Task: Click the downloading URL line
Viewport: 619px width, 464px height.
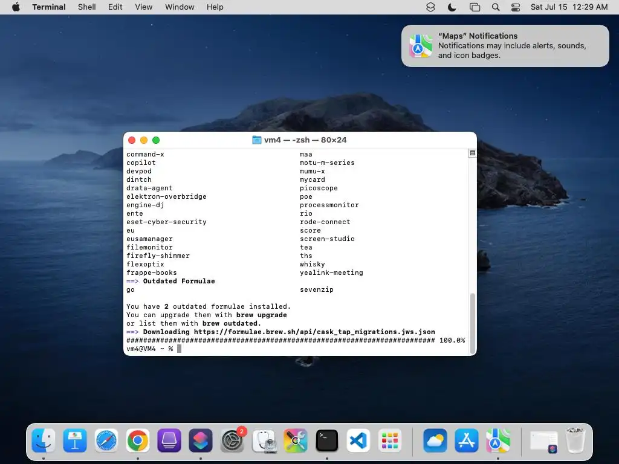Action: tap(280, 332)
